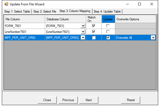Minimize the wizard window

[127, 4]
